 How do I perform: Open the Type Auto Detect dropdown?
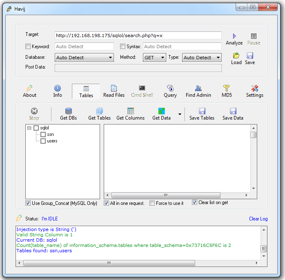(202, 58)
